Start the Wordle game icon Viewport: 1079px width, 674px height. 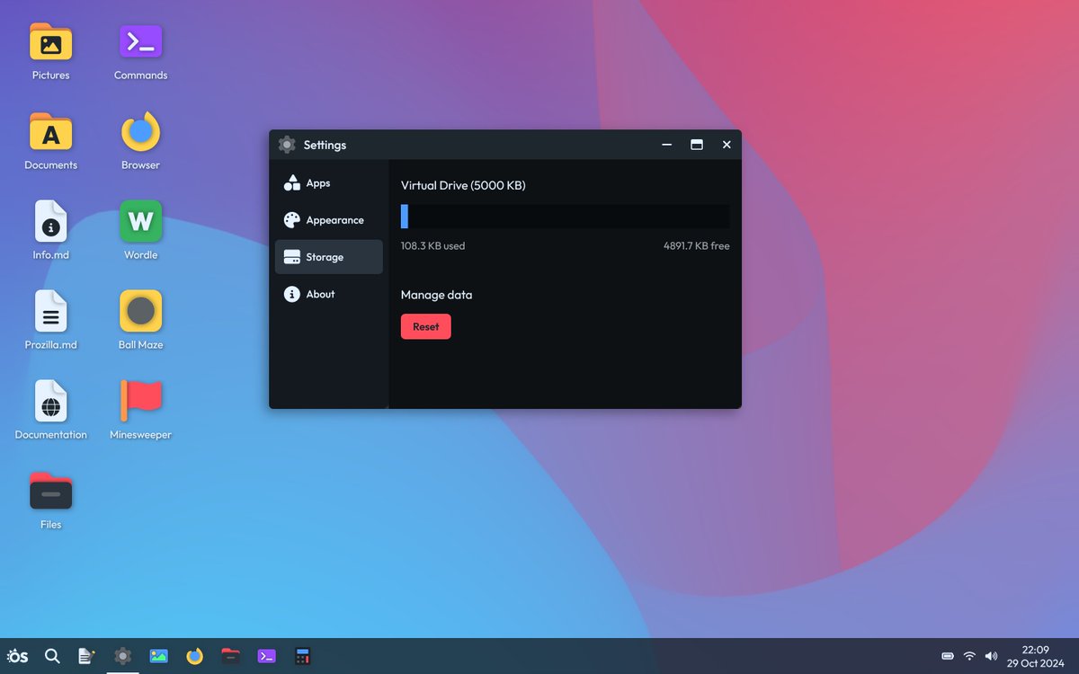140,222
